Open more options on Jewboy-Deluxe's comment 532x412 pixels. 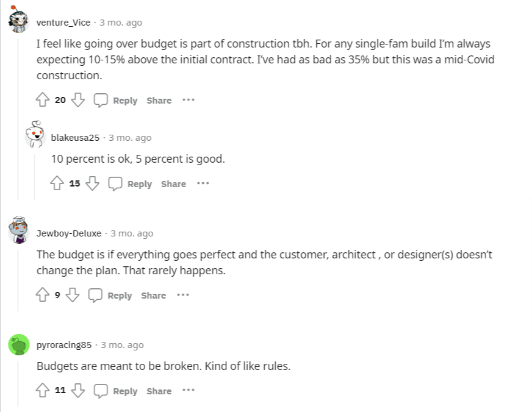click(x=183, y=295)
